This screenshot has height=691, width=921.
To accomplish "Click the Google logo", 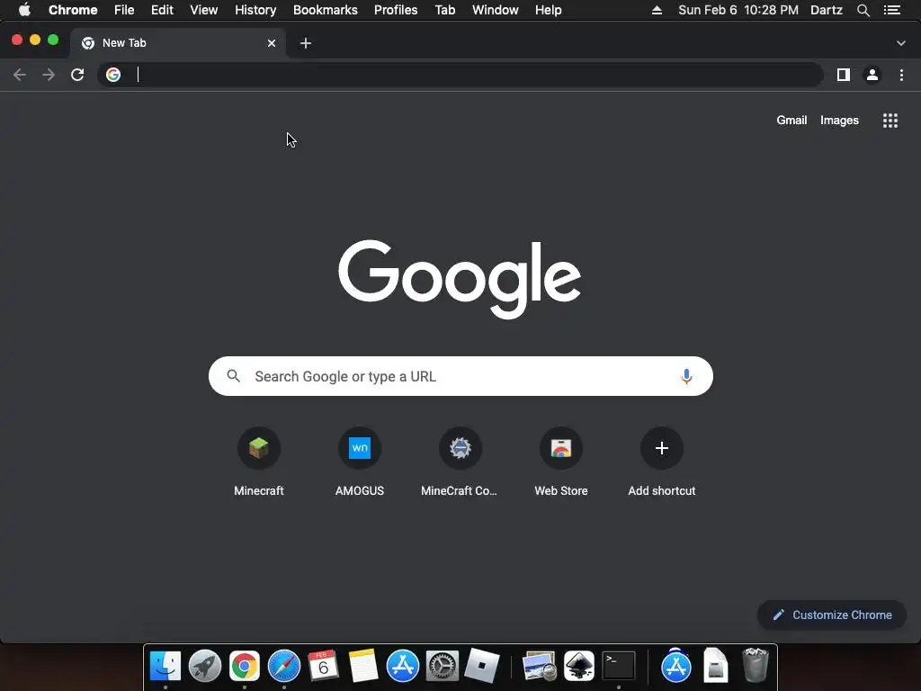I will (x=460, y=279).
